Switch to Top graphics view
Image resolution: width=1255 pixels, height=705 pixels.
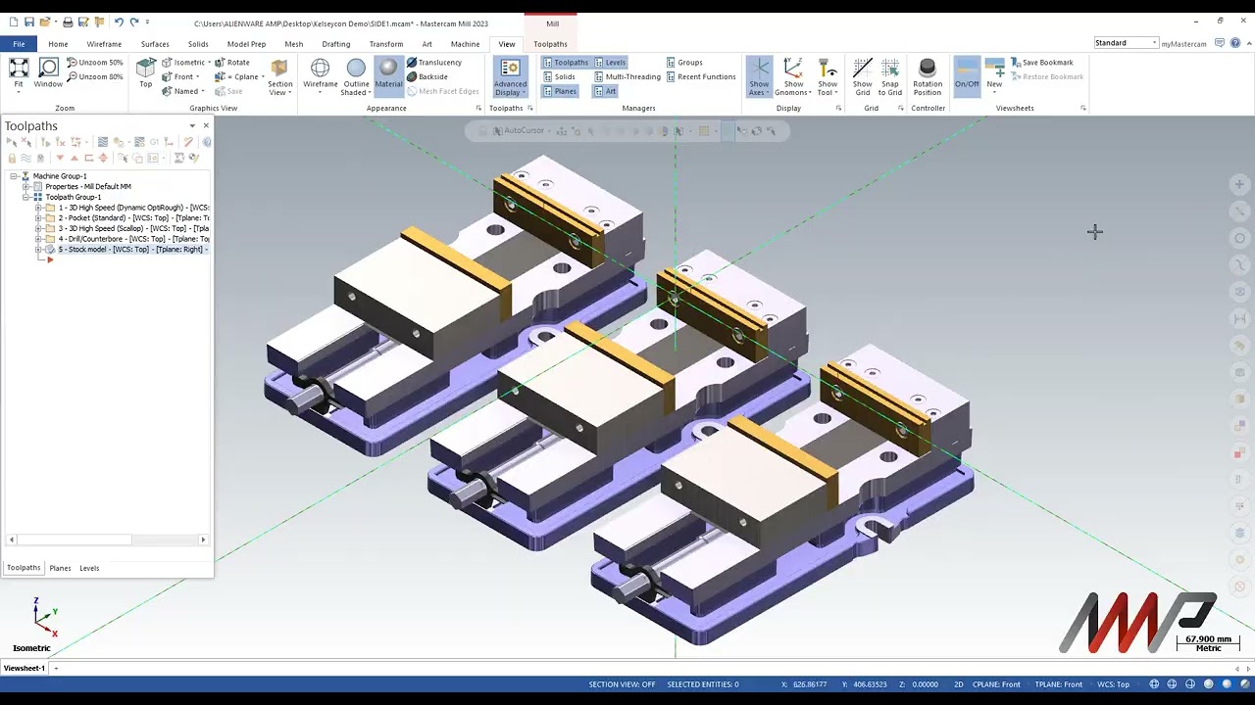click(145, 73)
